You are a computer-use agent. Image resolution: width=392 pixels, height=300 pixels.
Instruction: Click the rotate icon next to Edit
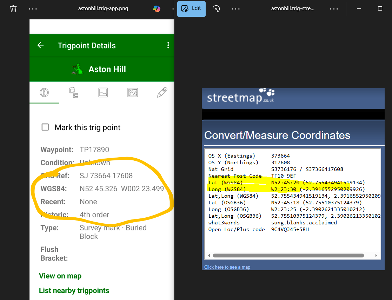[x=216, y=9]
